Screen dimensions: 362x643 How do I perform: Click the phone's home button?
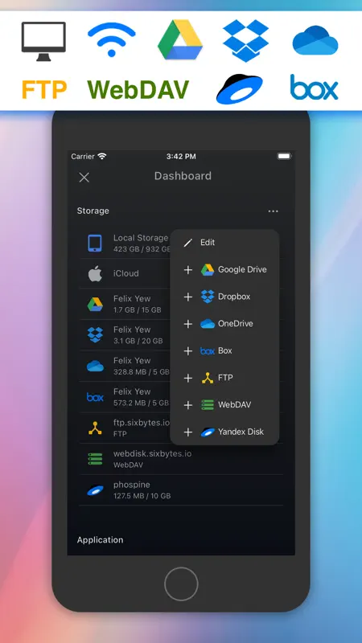(181, 584)
